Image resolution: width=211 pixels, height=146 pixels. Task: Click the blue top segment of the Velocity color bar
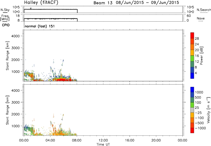pos(192,90)
